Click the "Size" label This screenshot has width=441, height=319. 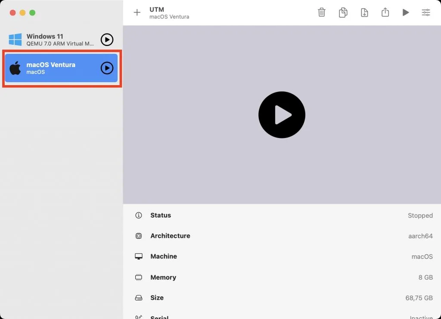click(x=157, y=298)
